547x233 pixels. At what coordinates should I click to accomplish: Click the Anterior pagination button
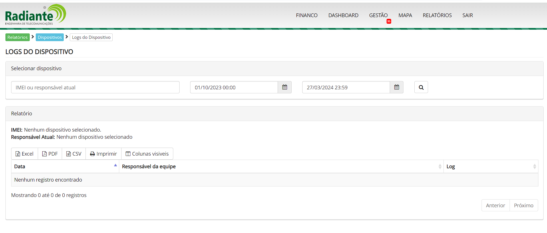[495, 206]
